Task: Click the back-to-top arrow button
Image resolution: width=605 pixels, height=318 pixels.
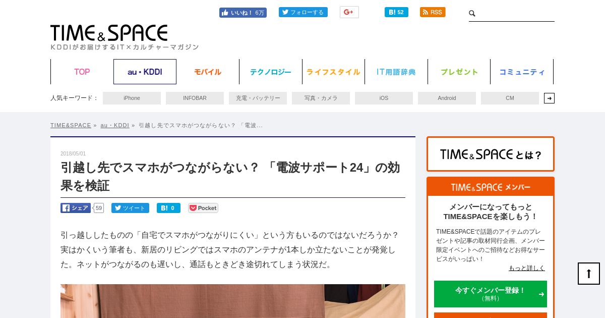Action: coord(589,274)
